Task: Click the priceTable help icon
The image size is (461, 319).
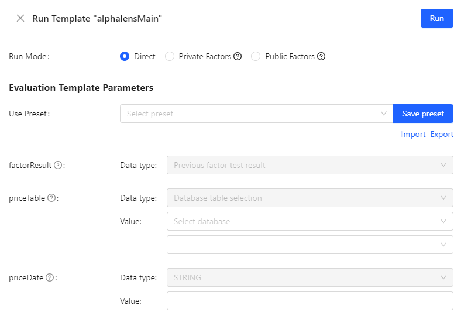Action: point(51,198)
